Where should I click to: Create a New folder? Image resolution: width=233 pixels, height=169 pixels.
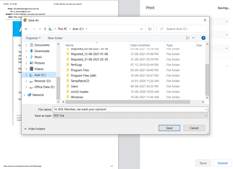click(x=55, y=38)
